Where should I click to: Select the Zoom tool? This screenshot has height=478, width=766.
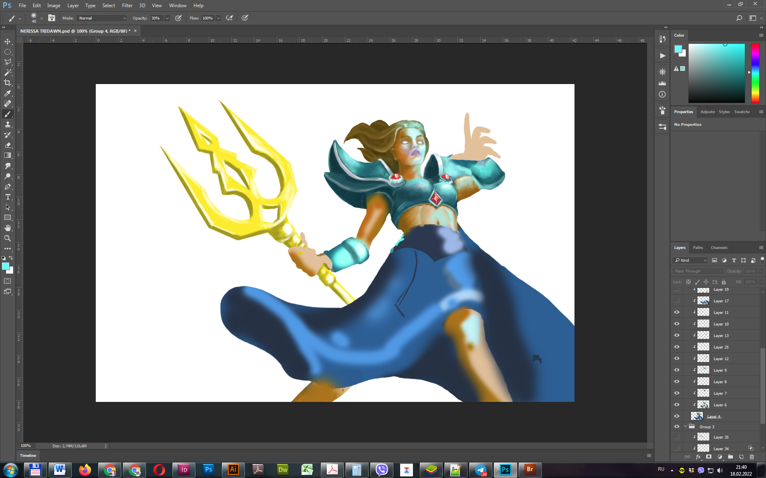(8, 238)
